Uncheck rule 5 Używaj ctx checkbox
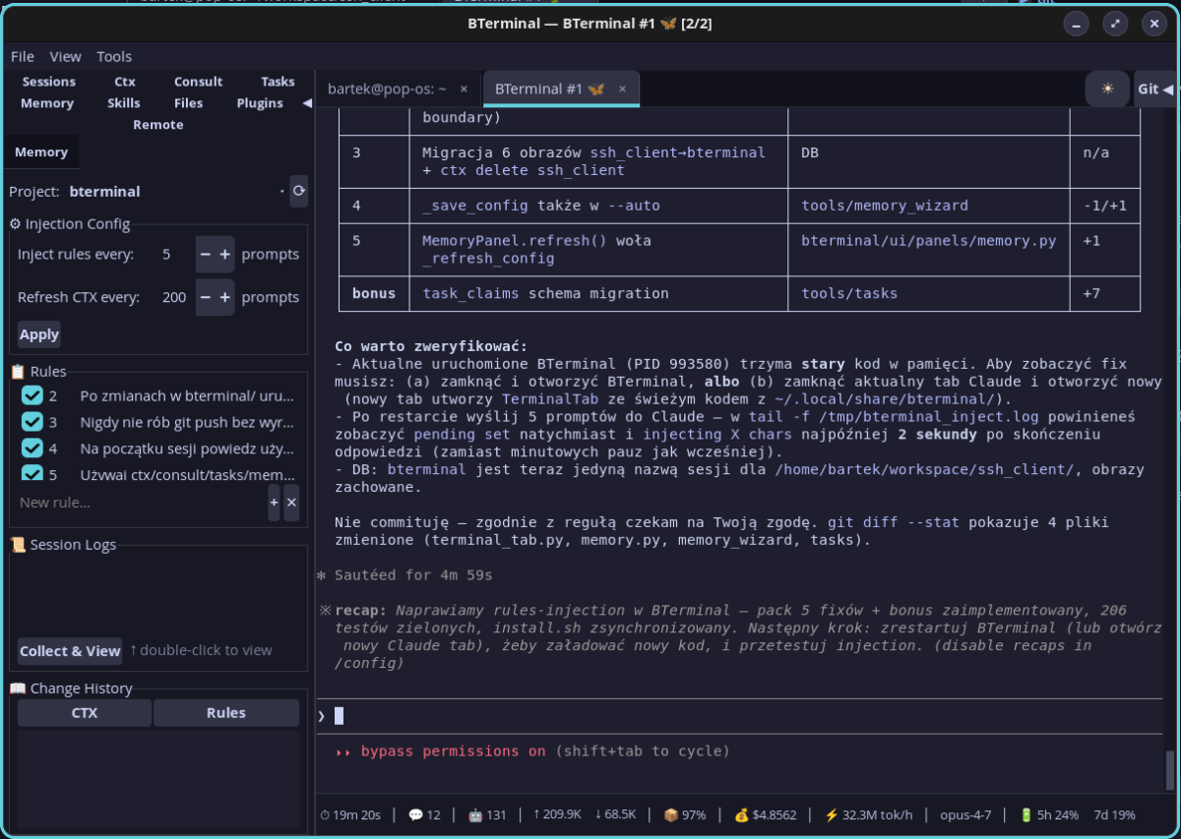 click(32, 473)
